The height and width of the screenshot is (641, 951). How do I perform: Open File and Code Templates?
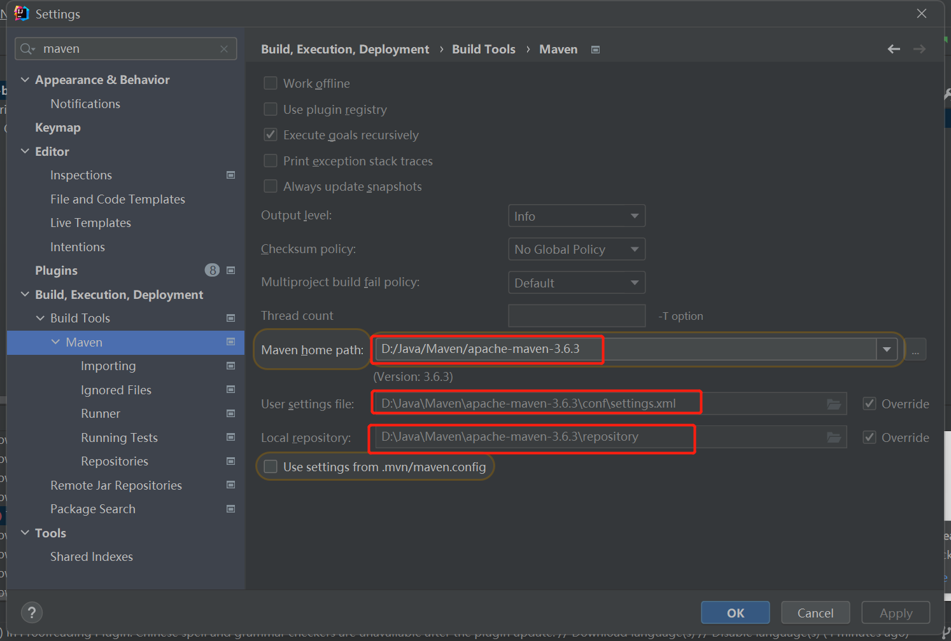(118, 199)
